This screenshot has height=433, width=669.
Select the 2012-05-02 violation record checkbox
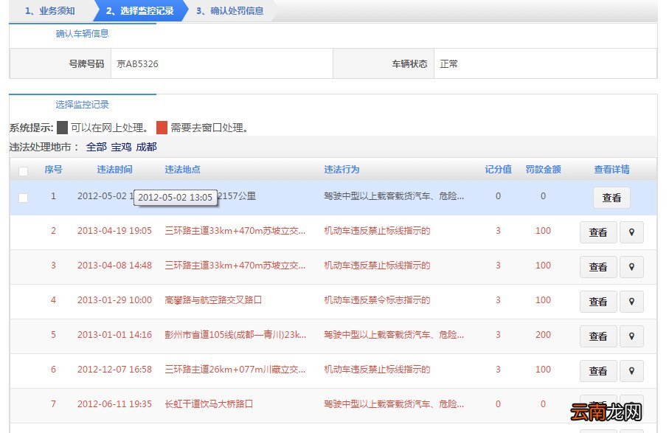[x=23, y=197]
